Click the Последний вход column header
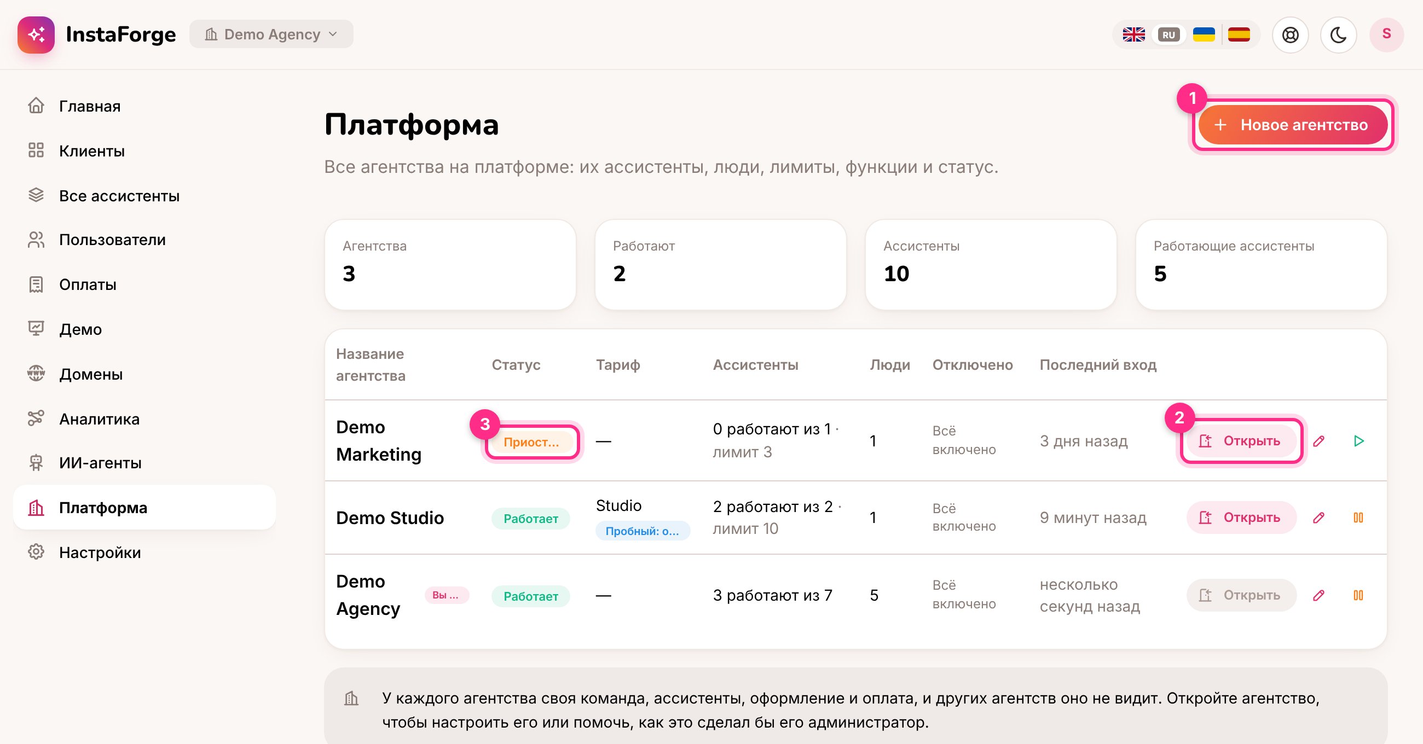 (x=1098, y=365)
